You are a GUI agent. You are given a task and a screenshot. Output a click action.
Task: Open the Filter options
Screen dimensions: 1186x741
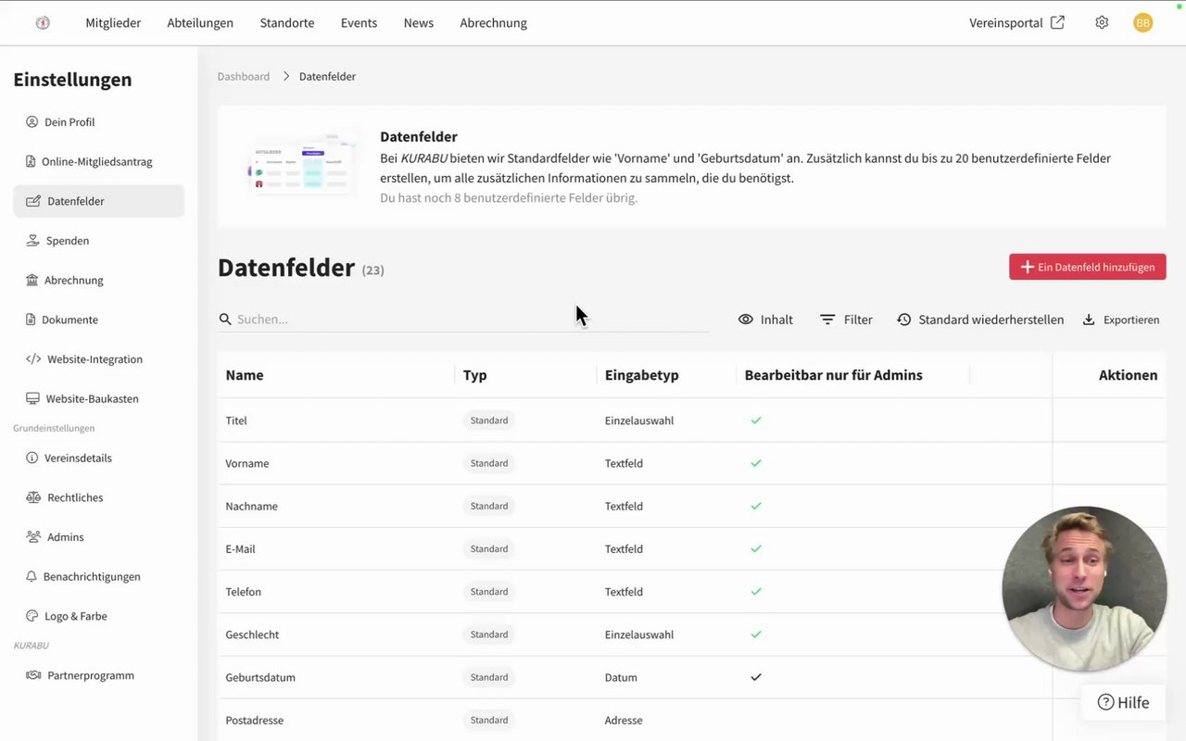pyautogui.click(x=846, y=320)
